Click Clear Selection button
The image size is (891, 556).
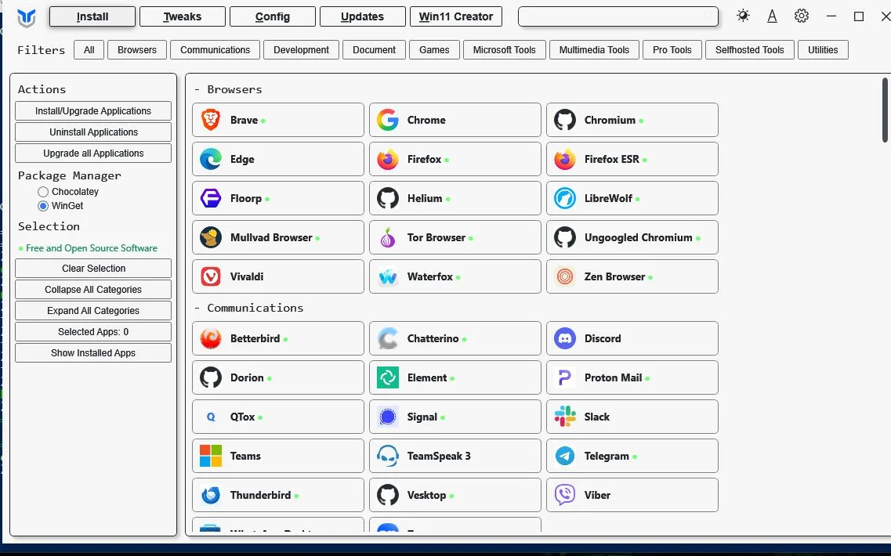93,268
